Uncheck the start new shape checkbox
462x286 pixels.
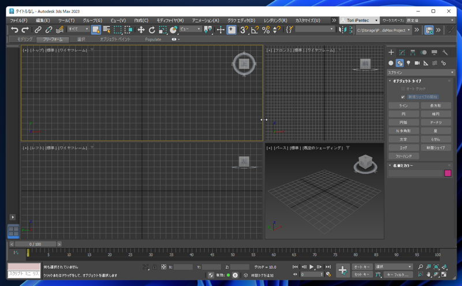[403, 97]
